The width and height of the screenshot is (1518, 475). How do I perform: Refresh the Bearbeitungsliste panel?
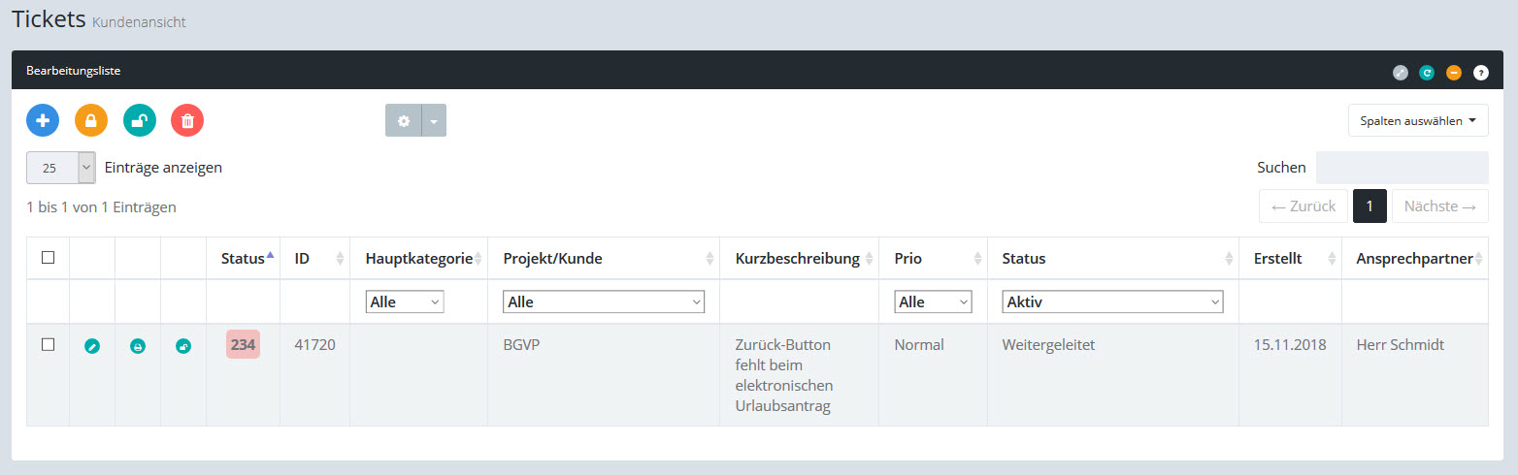(x=1427, y=72)
